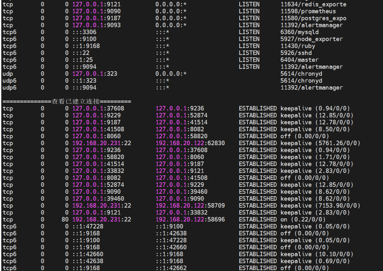The width and height of the screenshot is (383, 271).
Task: Click local address 127.0.0.1:9090 in the prometheus row
Action: click(x=96, y=11)
